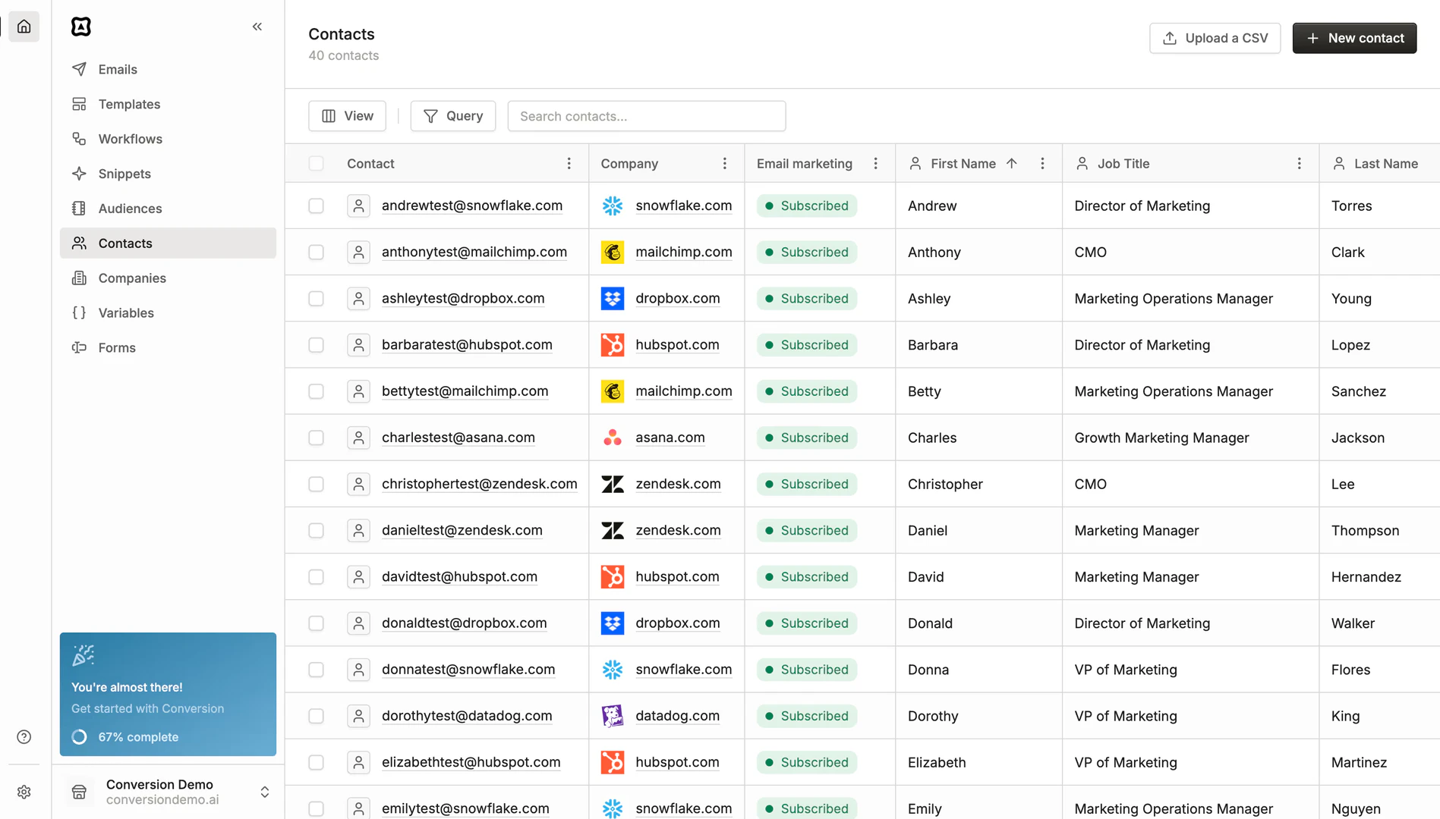Open snowflake.com company link

click(x=683, y=205)
